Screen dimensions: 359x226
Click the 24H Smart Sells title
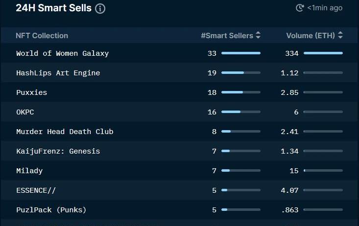click(53, 8)
